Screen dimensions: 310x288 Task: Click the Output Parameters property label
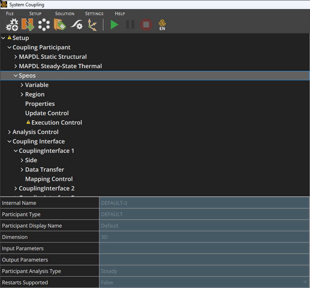point(25,260)
